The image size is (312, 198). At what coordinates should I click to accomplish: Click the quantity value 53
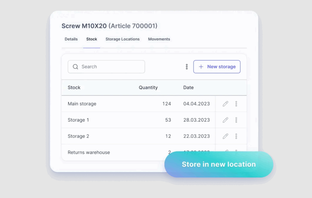[168, 120]
